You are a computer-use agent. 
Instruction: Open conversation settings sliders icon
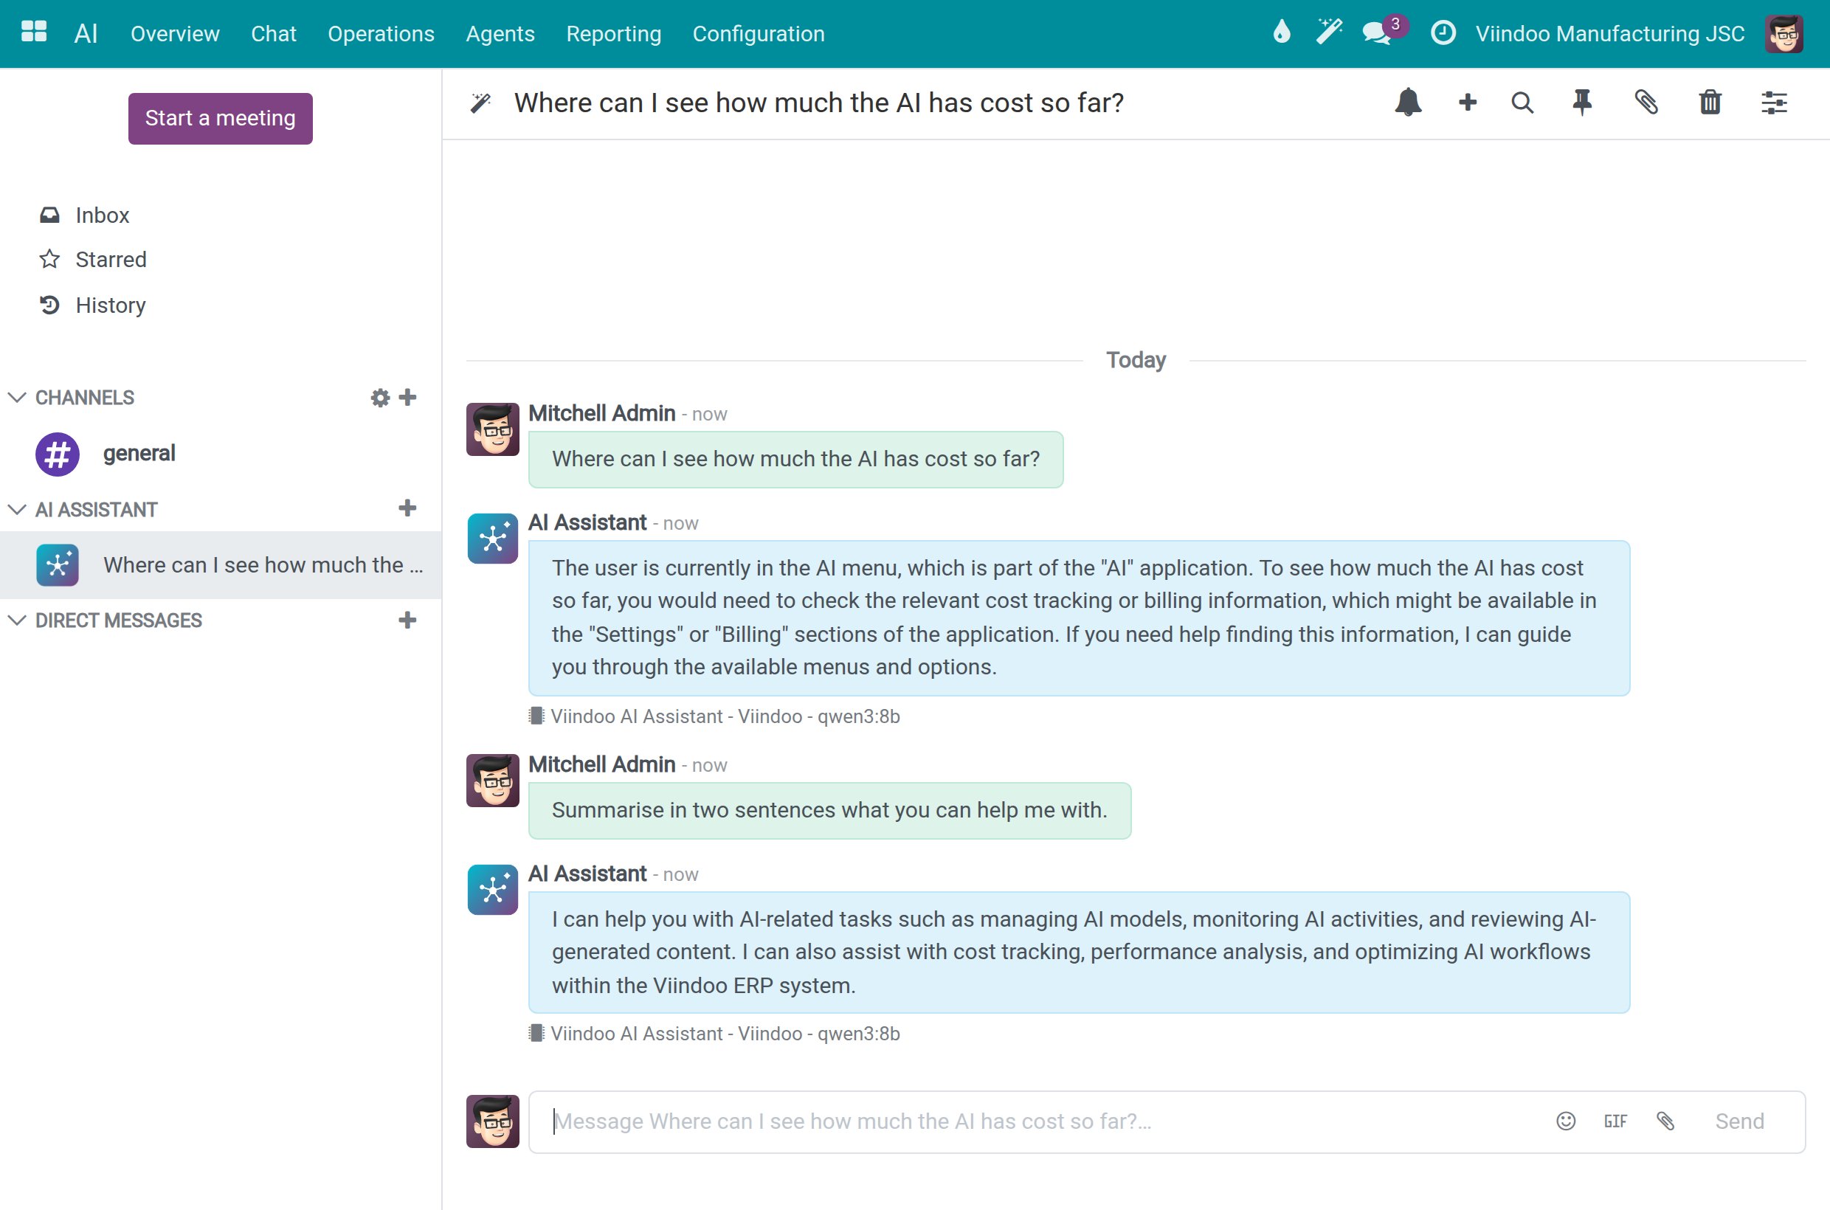click(1775, 103)
